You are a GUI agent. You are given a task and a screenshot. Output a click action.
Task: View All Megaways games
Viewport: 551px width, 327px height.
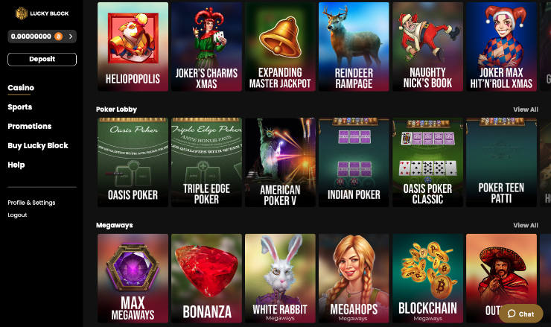(526, 225)
